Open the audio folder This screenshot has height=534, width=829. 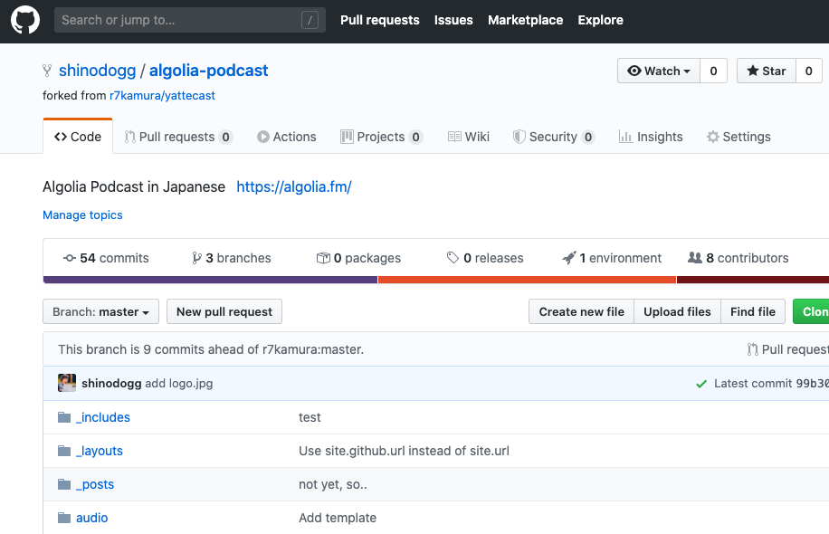[92, 518]
